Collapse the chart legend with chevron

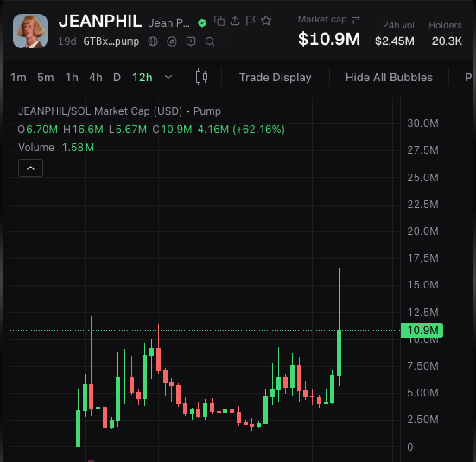click(30, 168)
